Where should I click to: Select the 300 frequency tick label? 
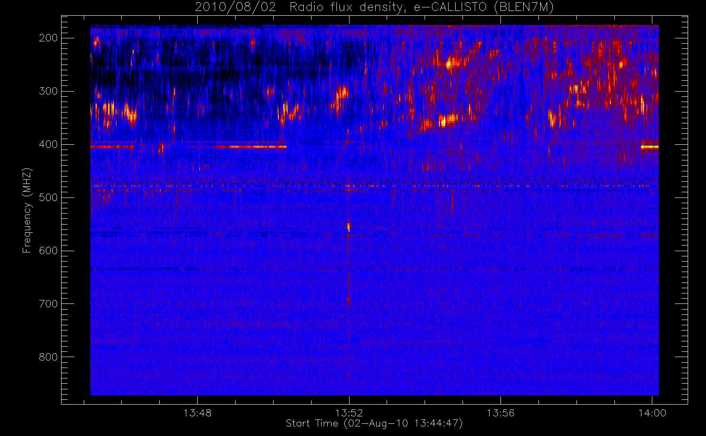point(48,91)
